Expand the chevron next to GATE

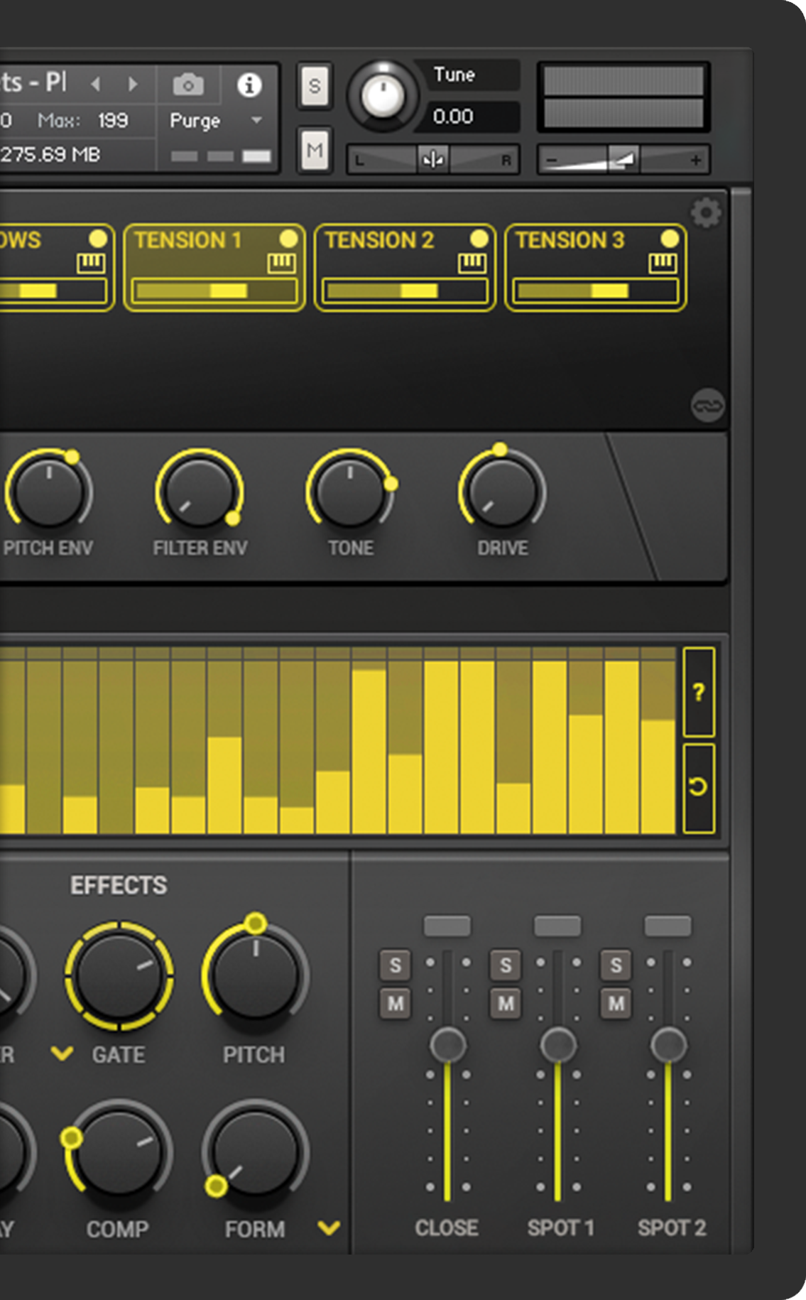coord(62,1053)
